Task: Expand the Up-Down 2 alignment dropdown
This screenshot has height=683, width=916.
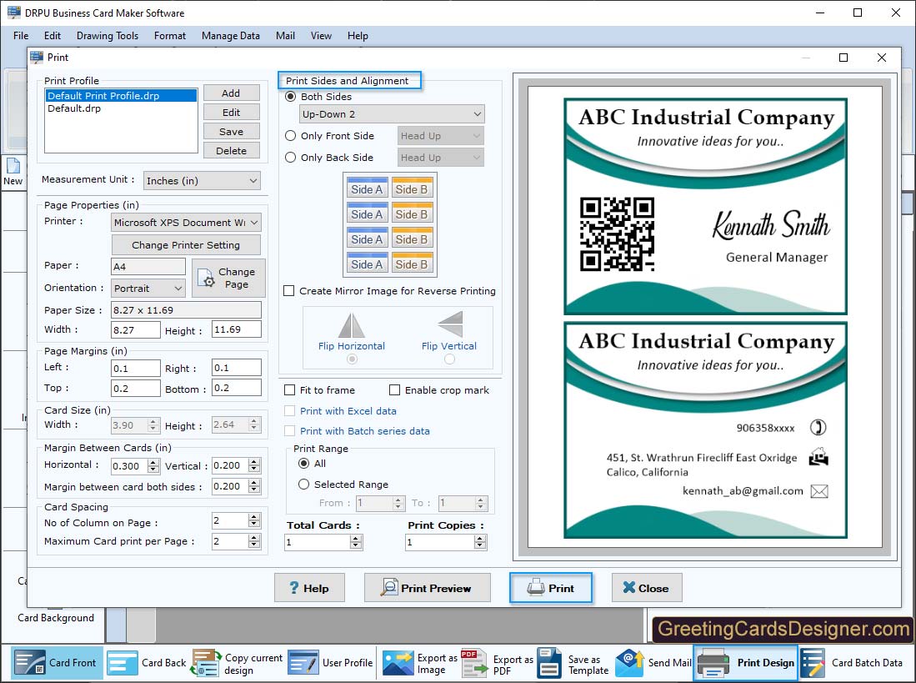Action: [x=392, y=114]
